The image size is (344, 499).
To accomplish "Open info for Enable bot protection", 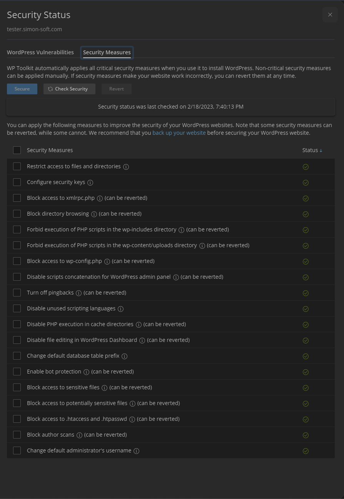I will tap(86, 372).
